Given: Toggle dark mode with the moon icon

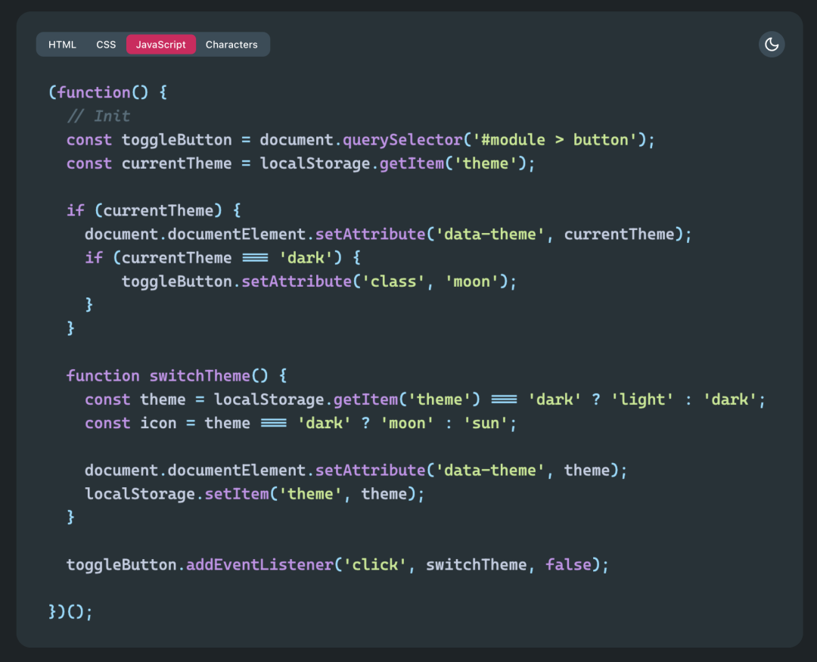Looking at the screenshot, I should pyautogui.click(x=771, y=45).
